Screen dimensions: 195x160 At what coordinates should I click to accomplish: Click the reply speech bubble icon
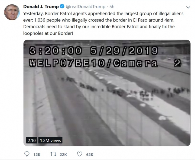click(27, 154)
